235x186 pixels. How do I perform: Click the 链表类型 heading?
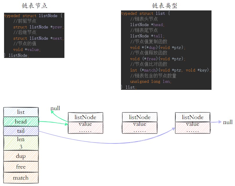point(164,6)
